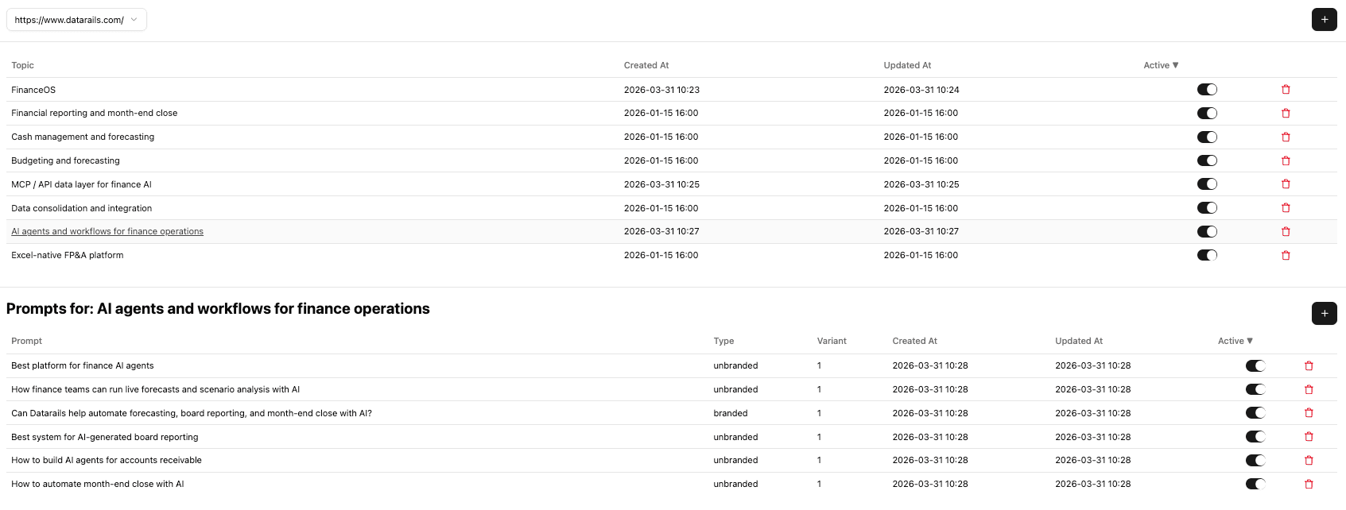The height and width of the screenshot is (510, 1346).
Task: Click the Variant column header
Action: pyautogui.click(x=832, y=341)
